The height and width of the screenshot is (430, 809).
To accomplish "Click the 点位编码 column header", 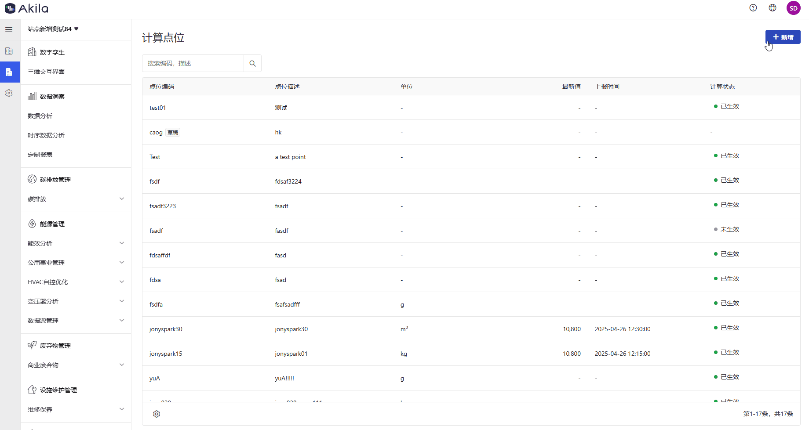I will (x=162, y=87).
